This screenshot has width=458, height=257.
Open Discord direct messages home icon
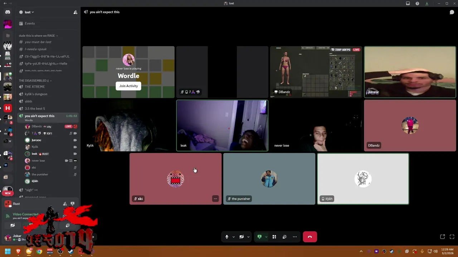(x=8, y=12)
